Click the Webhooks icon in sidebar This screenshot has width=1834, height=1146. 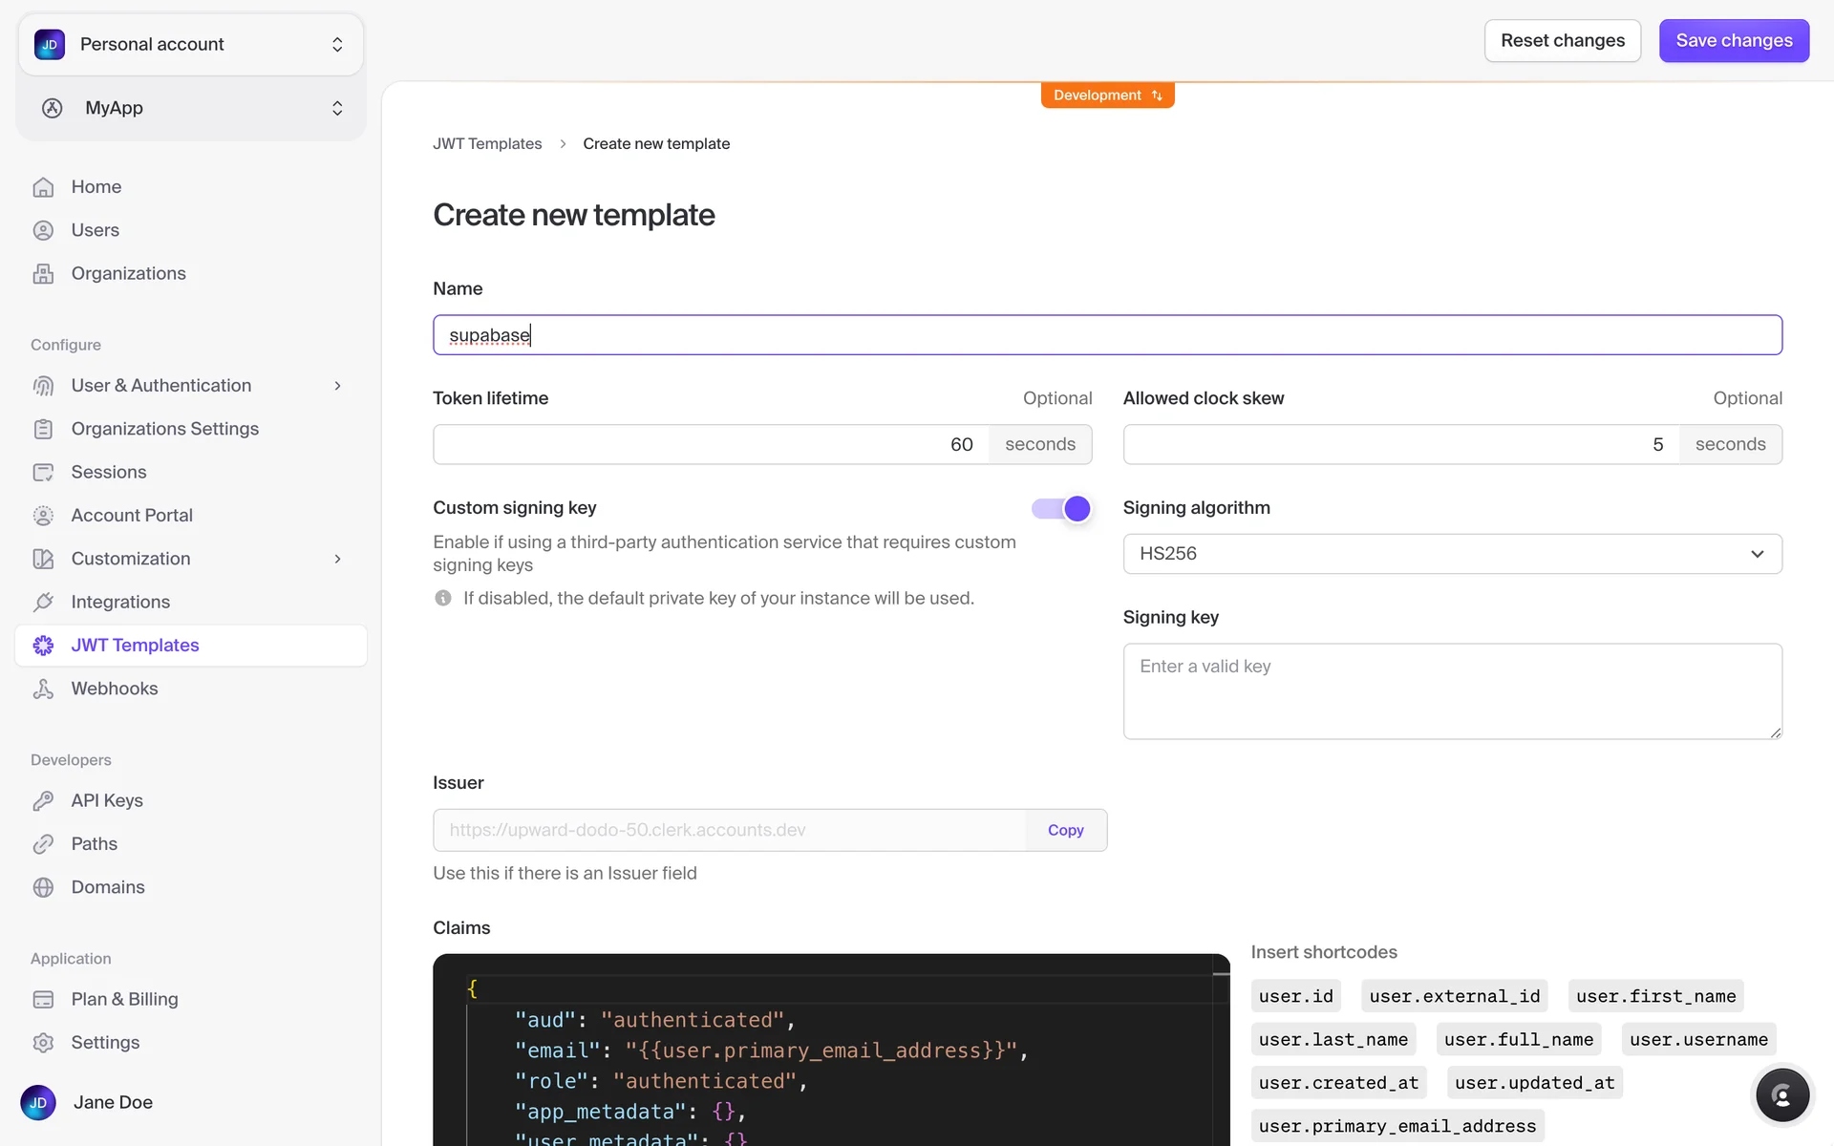pos(43,689)
